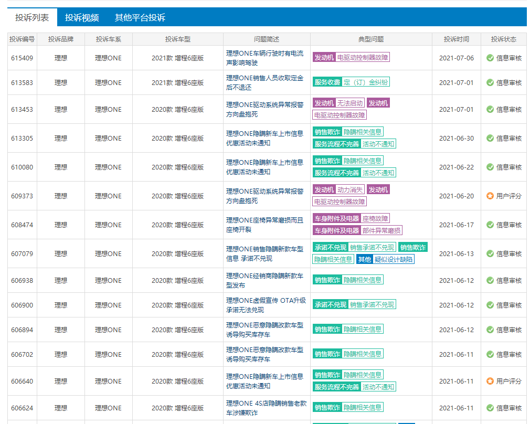Click green check icon for complaint 606900
Viewport: 530px width, 424px height.
490,305
